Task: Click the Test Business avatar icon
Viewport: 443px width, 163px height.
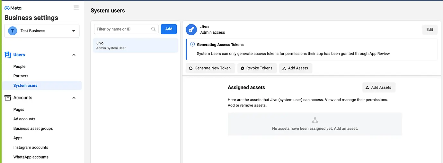Action: pos(13,31)
